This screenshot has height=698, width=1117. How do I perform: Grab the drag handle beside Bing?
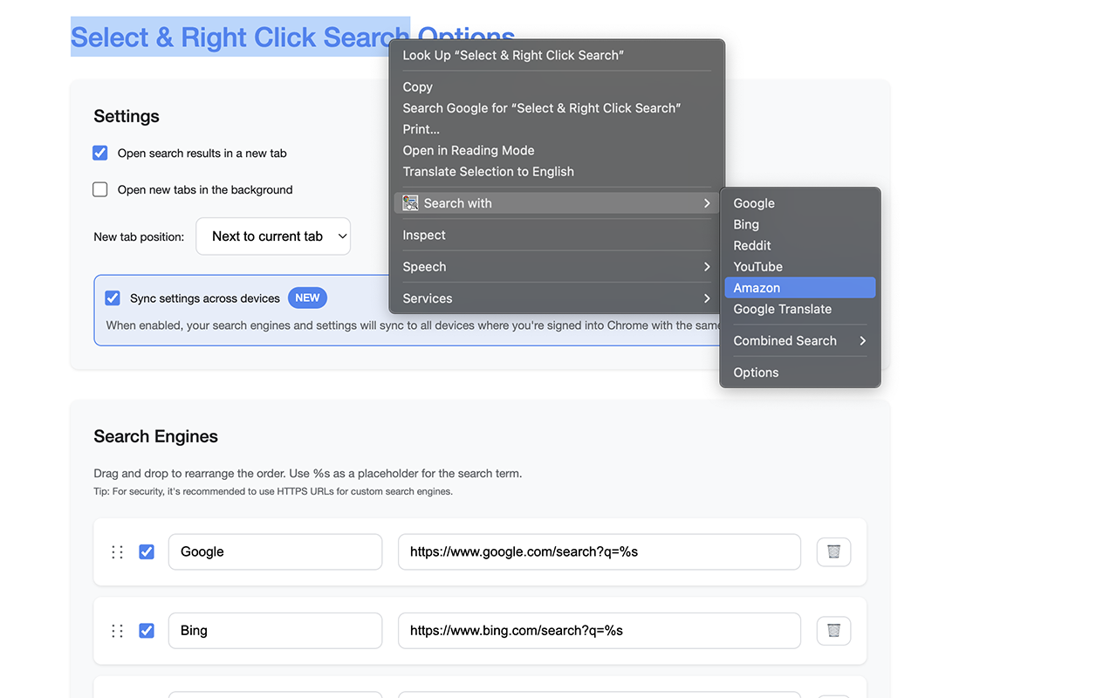click(x=117, y=630)
